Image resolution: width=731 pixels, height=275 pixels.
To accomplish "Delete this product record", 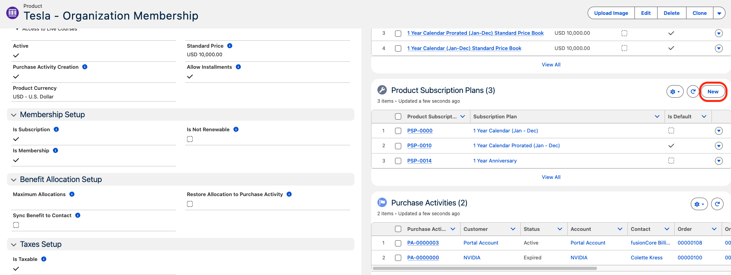I will [672, 13].
